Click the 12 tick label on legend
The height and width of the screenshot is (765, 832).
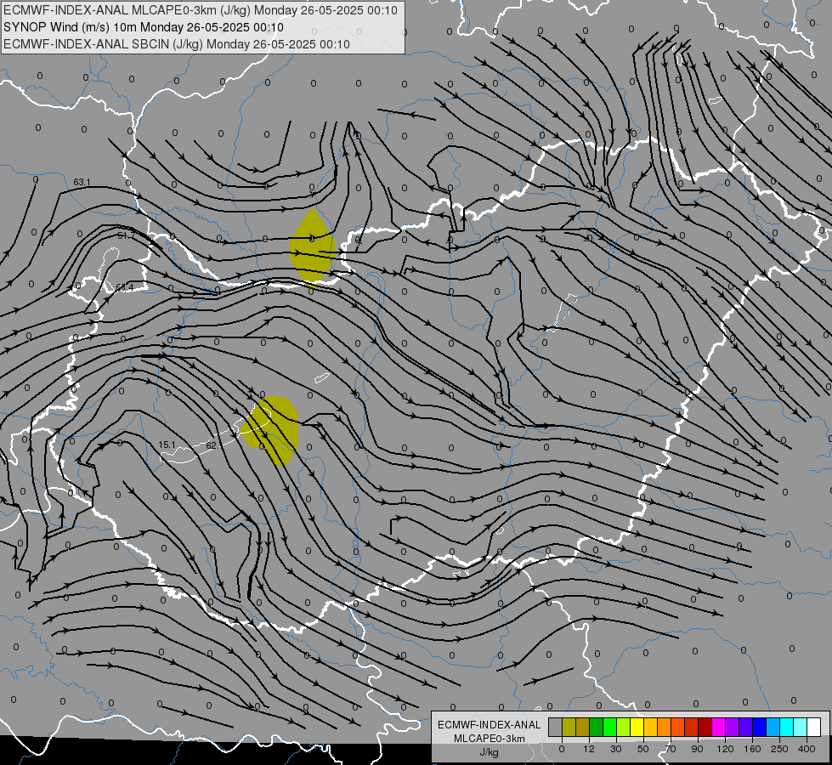click(589, 749)
